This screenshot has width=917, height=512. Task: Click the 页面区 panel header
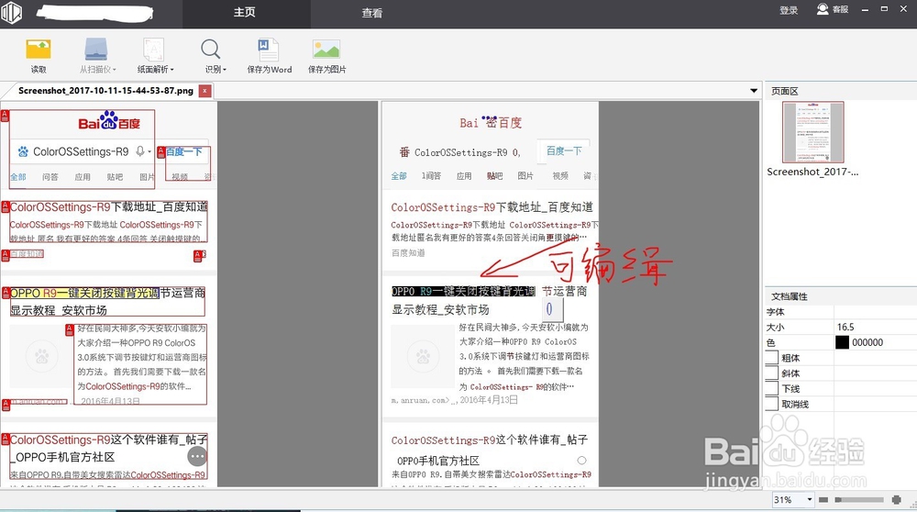[x=785, y=91]
